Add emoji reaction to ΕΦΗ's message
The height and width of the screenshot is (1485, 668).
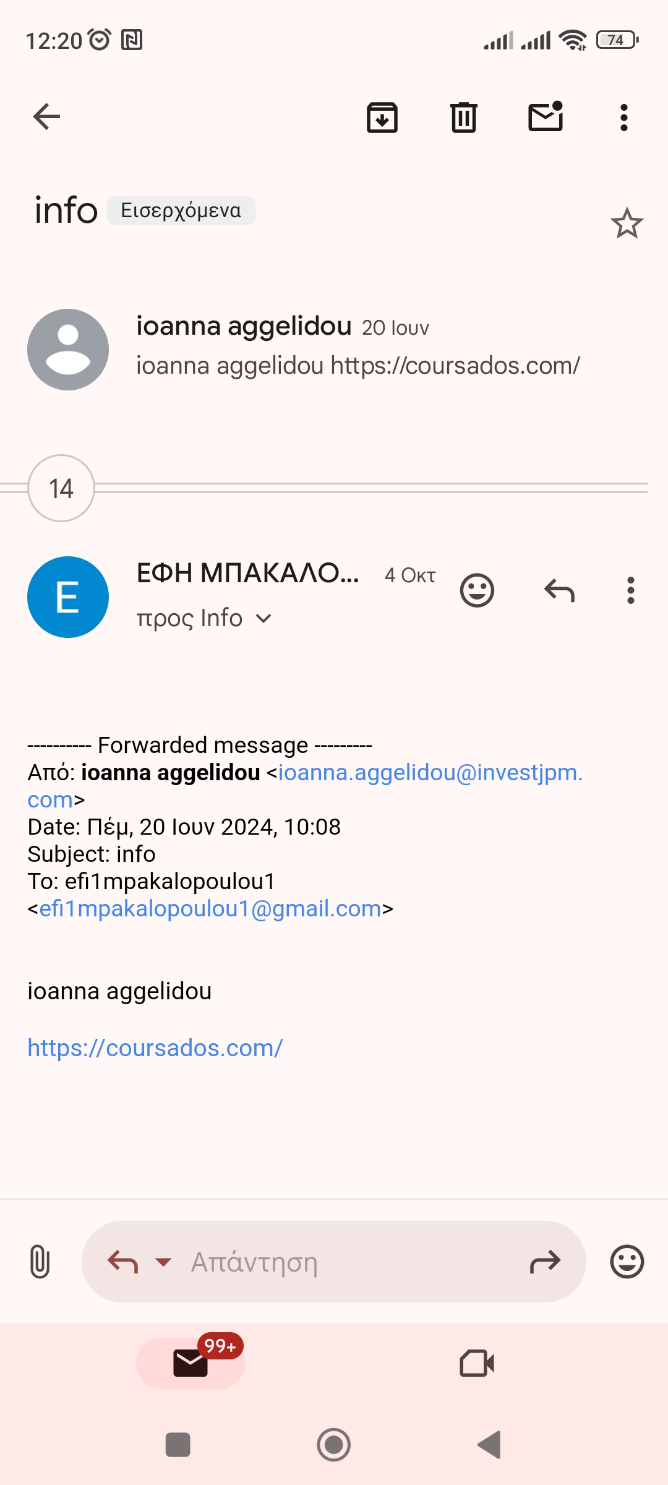pyautogui.click(x=477, y=590)
